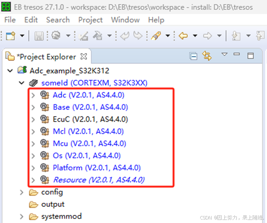
Task: Click the yellow Back arrow icon
Action: (x=183, y=36)
